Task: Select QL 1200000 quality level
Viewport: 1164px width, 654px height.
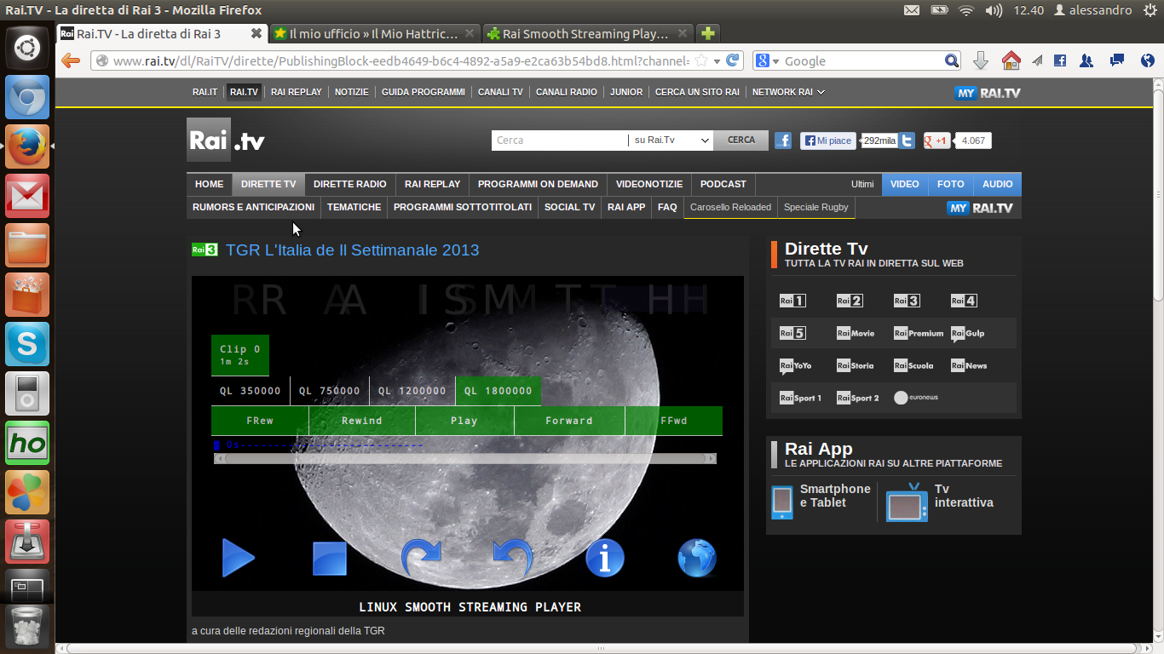Action: click(412, 391)
